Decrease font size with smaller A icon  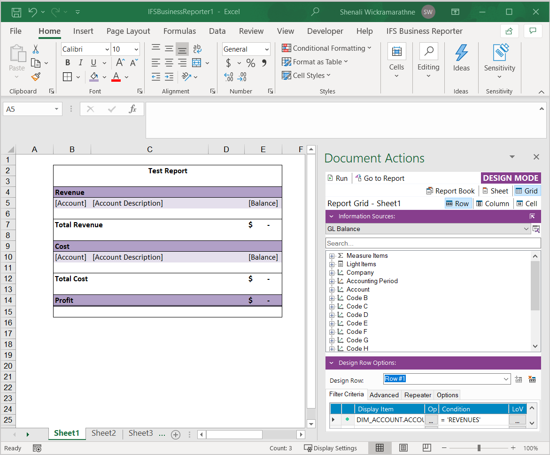pos(134,63)
